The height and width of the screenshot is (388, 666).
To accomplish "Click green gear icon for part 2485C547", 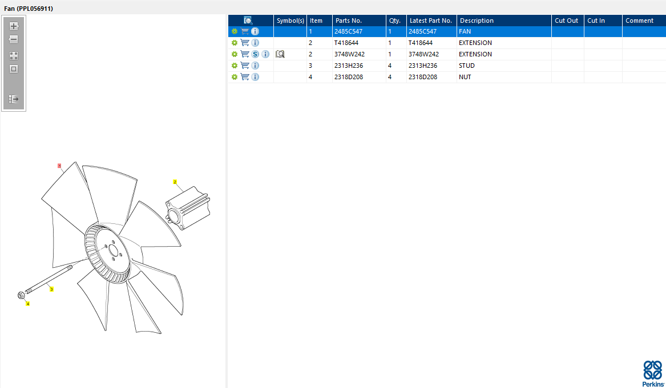I will (235, 31).
